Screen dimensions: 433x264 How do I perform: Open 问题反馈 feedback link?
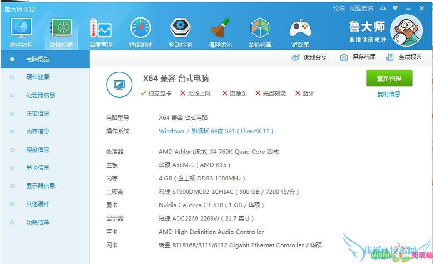tap(361, 9)
